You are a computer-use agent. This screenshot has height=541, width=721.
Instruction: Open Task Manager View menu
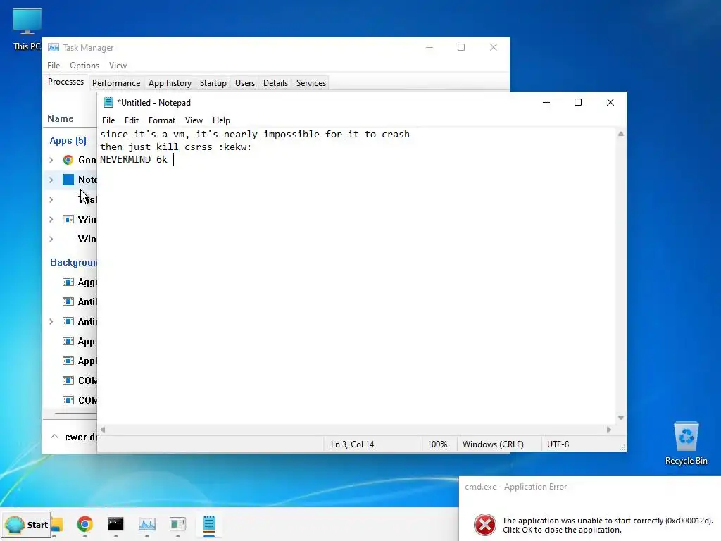[118, 66]
